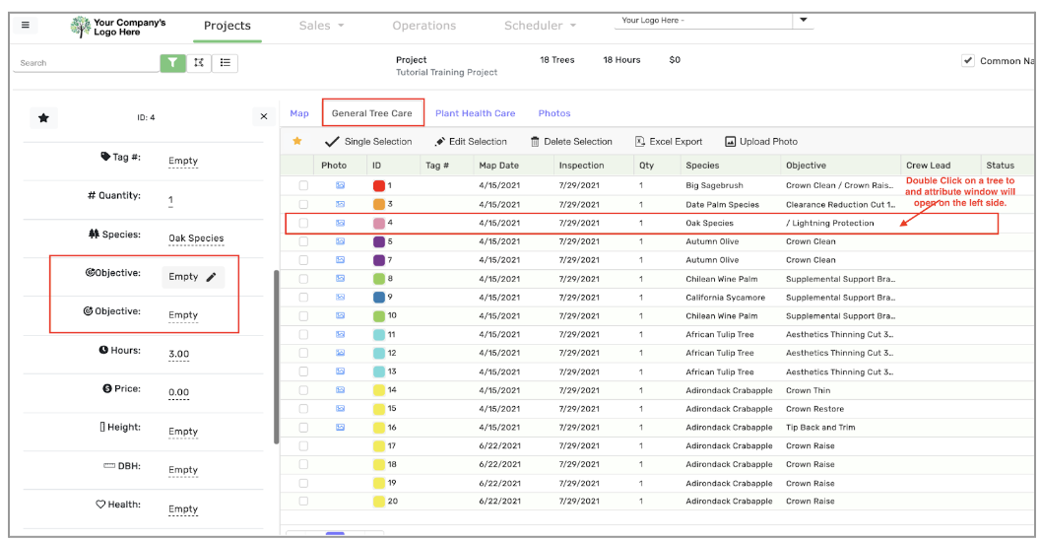The height and width of the screenshot is (540, 1040).
Task: Click into the Search input field
Action: pyautogui.click(x=87, y=63)
